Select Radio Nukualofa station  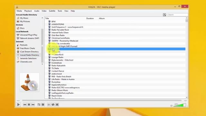(x=58, y=66)
